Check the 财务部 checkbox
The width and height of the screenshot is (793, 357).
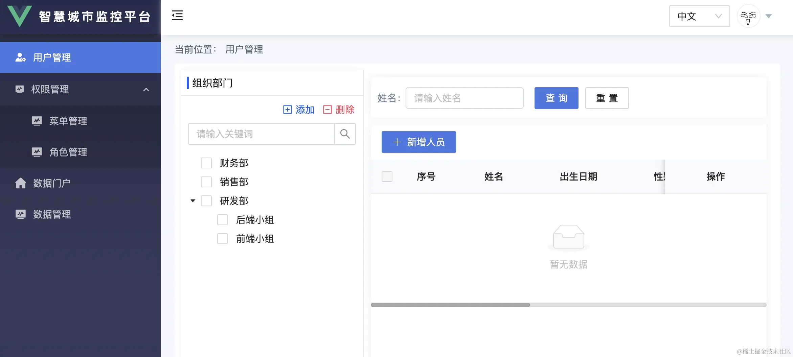(206, 163)
